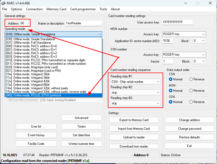This screenshot has height=164, width=217.
Task: Select [002] Online mode, RACS address ID=2
Action: point(54,53)
